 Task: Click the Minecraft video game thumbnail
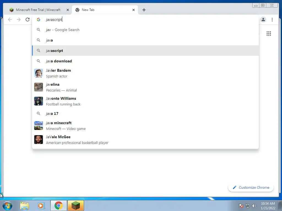[39, 126]
